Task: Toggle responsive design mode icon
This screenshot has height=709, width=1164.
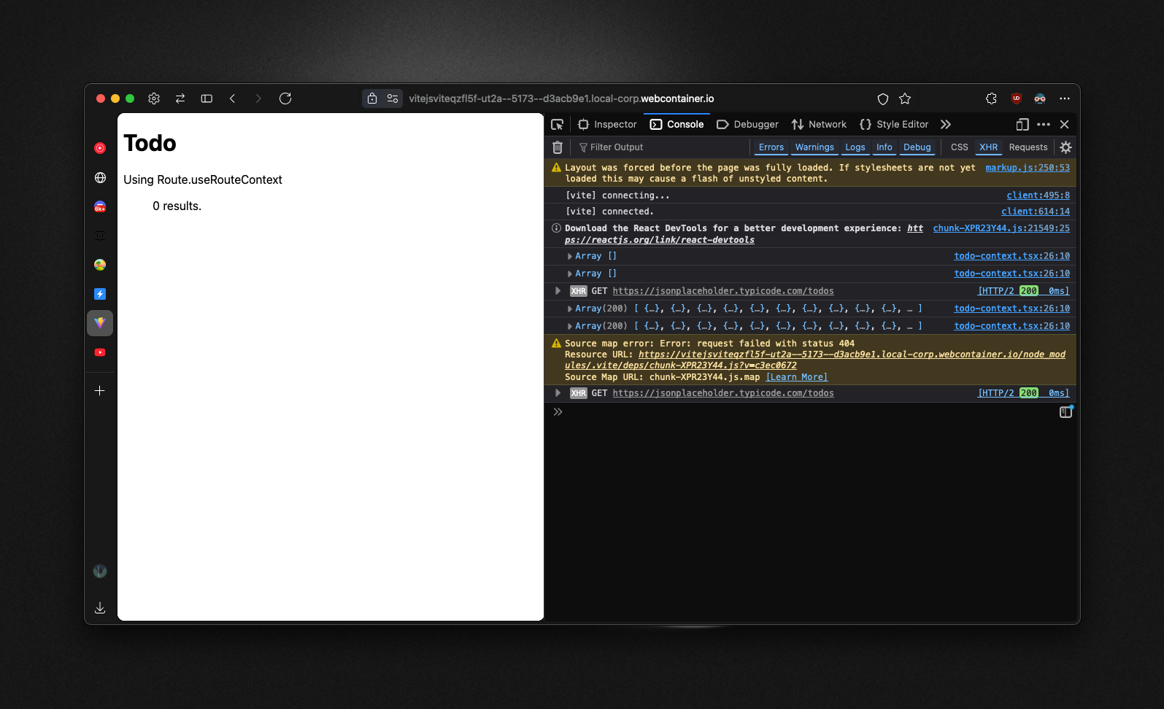Action: point(1022,125)
